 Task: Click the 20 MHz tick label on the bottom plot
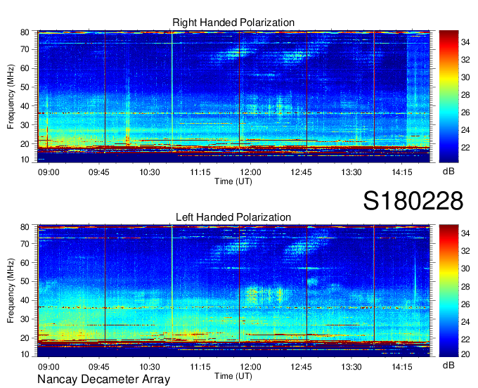coord(25,338)
